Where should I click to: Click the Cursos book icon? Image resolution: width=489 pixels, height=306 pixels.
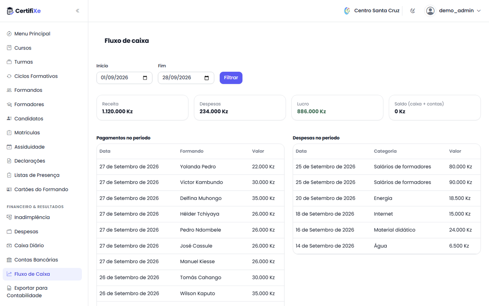tap(9, 48)
